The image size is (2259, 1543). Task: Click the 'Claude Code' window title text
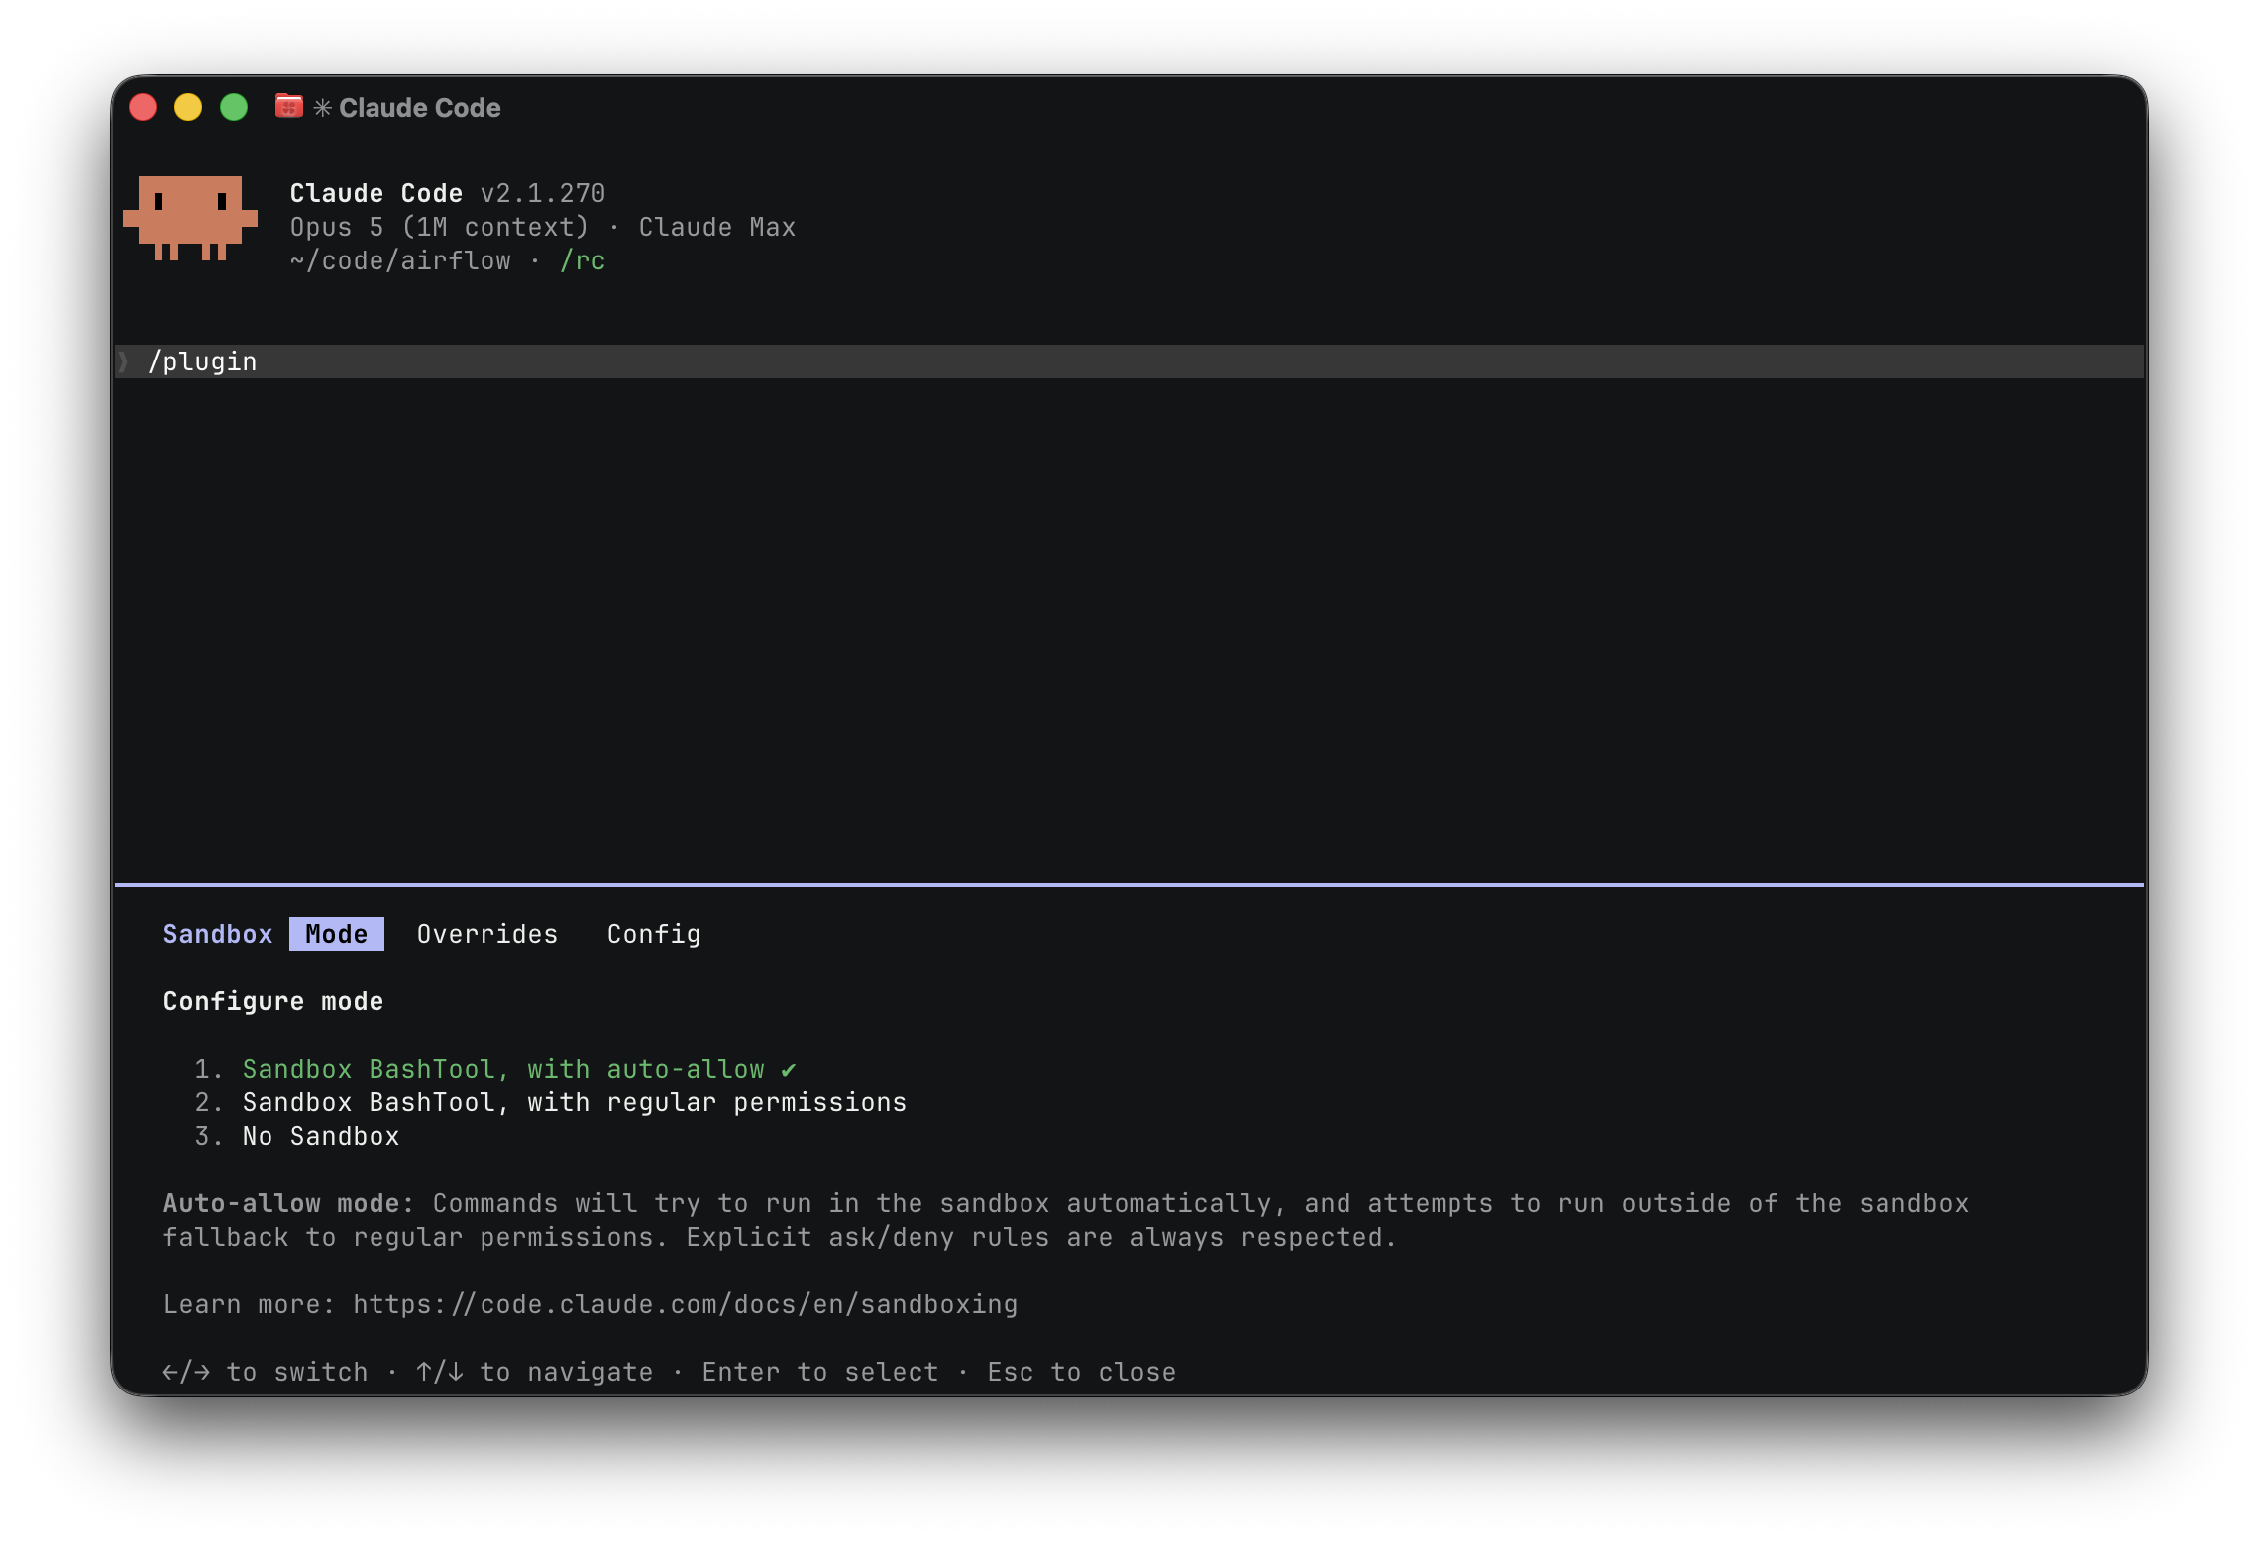[420, 107]
